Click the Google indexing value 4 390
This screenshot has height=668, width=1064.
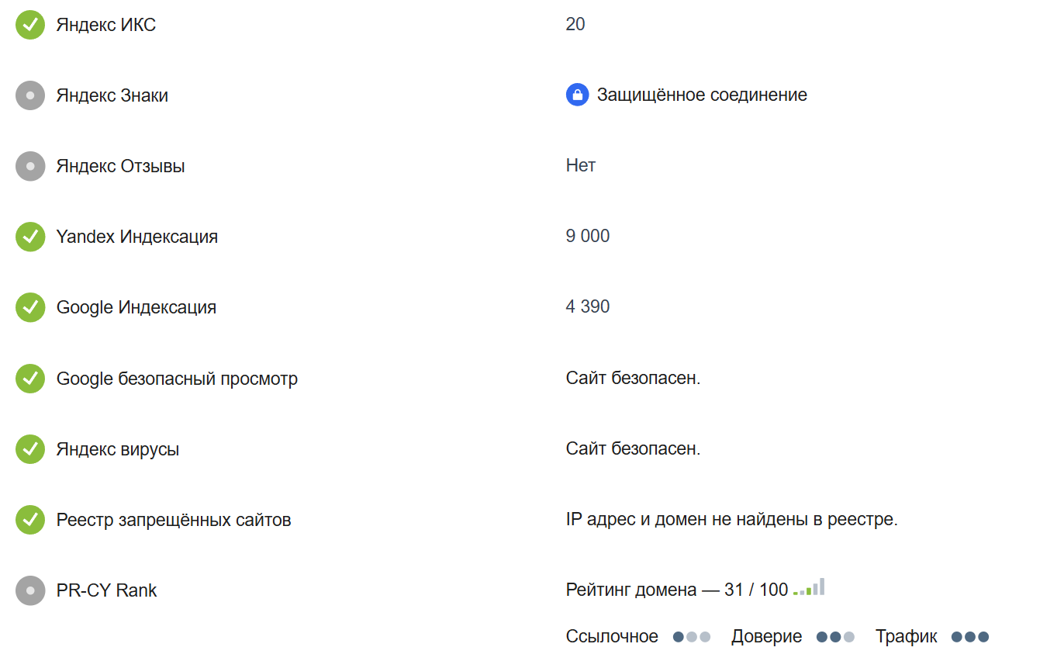click(588, 306)
